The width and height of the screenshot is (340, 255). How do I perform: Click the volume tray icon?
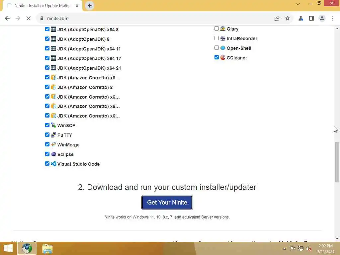(309, 249)
